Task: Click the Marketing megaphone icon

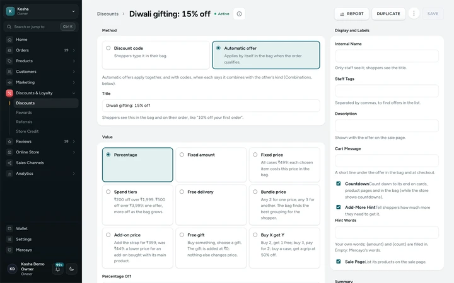Action: tap(9, 82)
